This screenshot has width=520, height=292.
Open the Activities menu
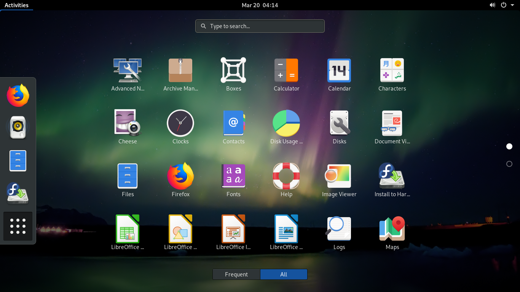click(x=17, y=5)
